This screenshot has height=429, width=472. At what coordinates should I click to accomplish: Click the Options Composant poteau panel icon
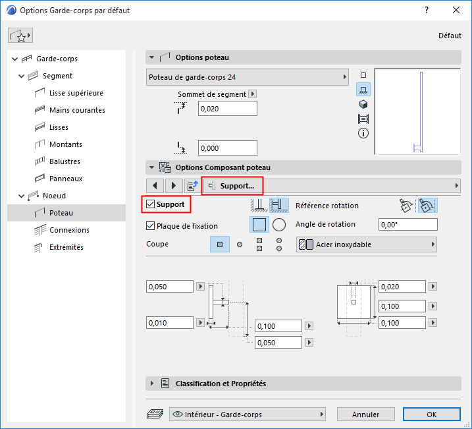(x=165, y=167)
